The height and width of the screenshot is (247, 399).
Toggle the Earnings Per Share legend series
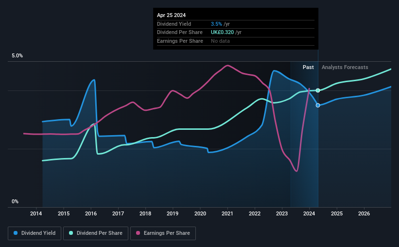163,233
